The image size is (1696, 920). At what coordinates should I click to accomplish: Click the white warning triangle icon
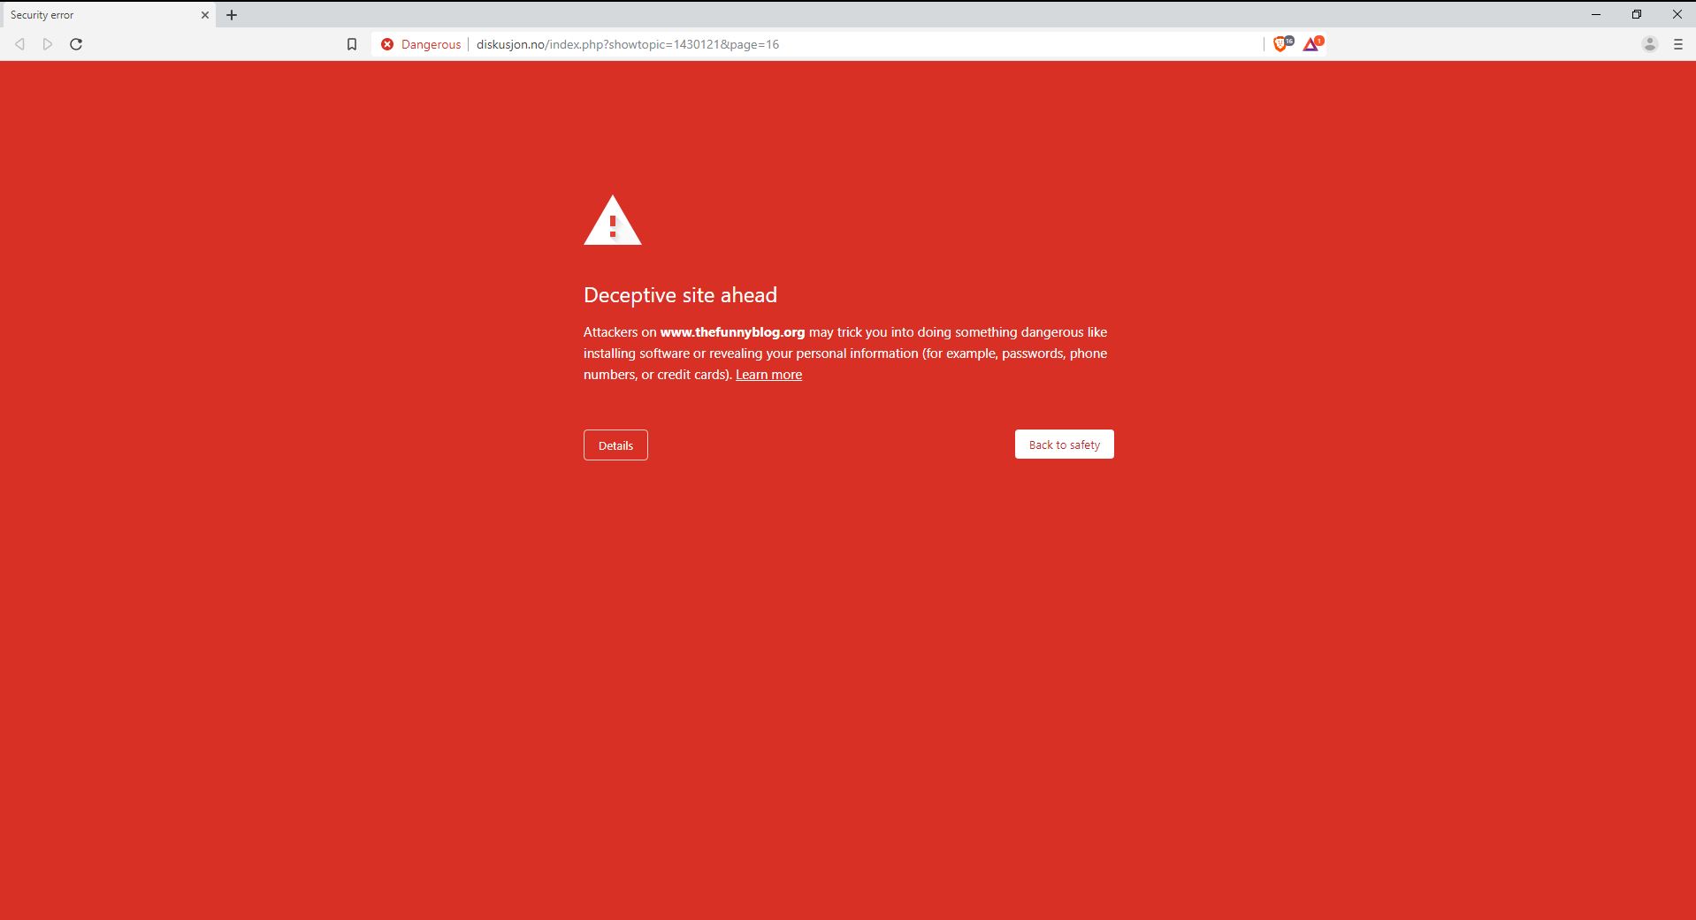[x=613, y=220]
